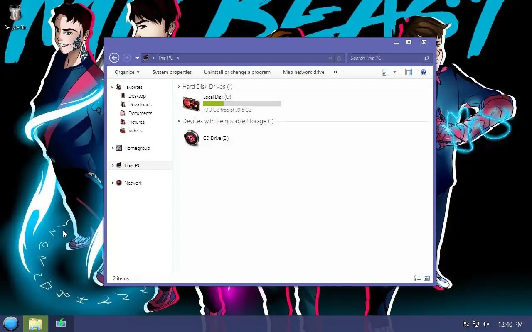Viewport: 532px width, 332px height.
Task: Click the Desktop folder icon in sidebar
Action: point(123,96)
